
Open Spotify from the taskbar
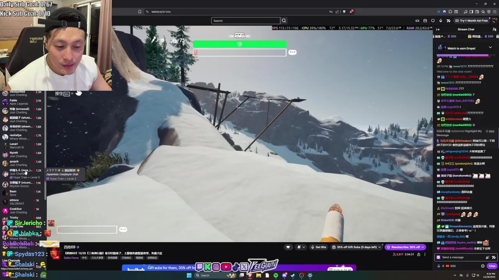click(276, 275)
